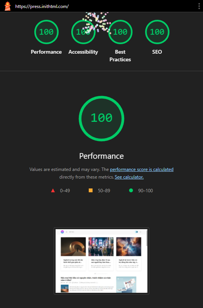Open the three-dot tools menu
Image resolution: width=203 pixels, height=308 pixels.
(x=199, y=6)
